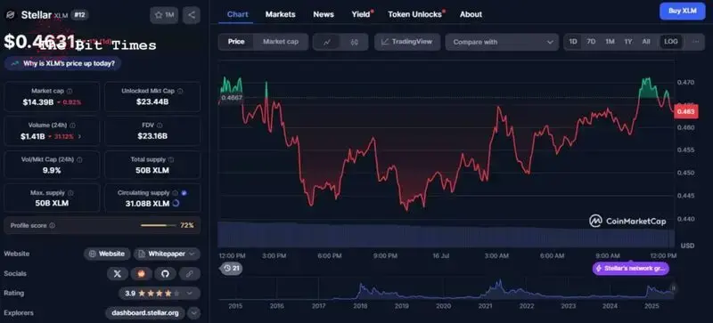
Task: Switch to candlestick chart icon
Action: click(354, 42)
